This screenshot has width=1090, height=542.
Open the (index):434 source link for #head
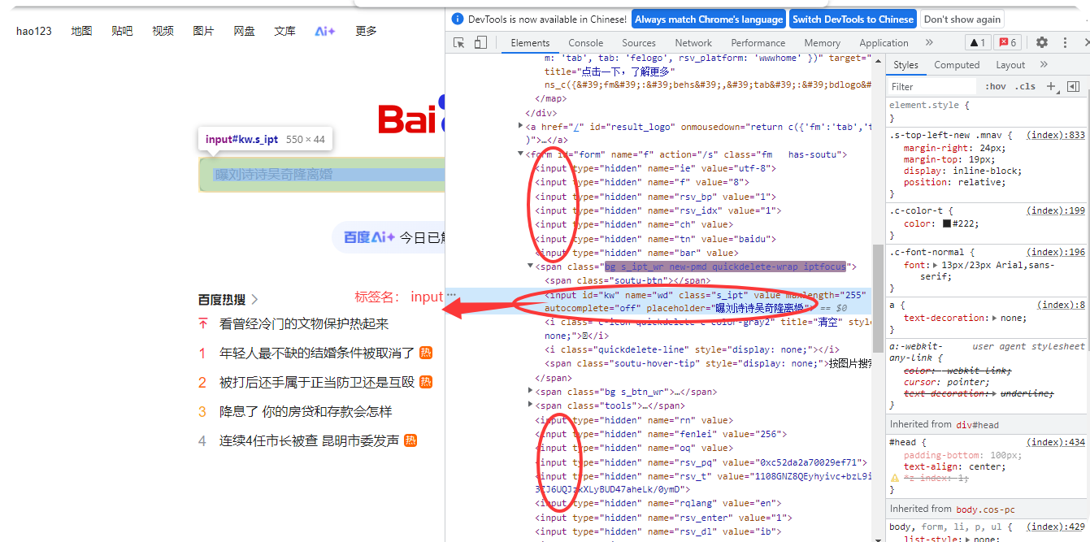click(1056, 442)
